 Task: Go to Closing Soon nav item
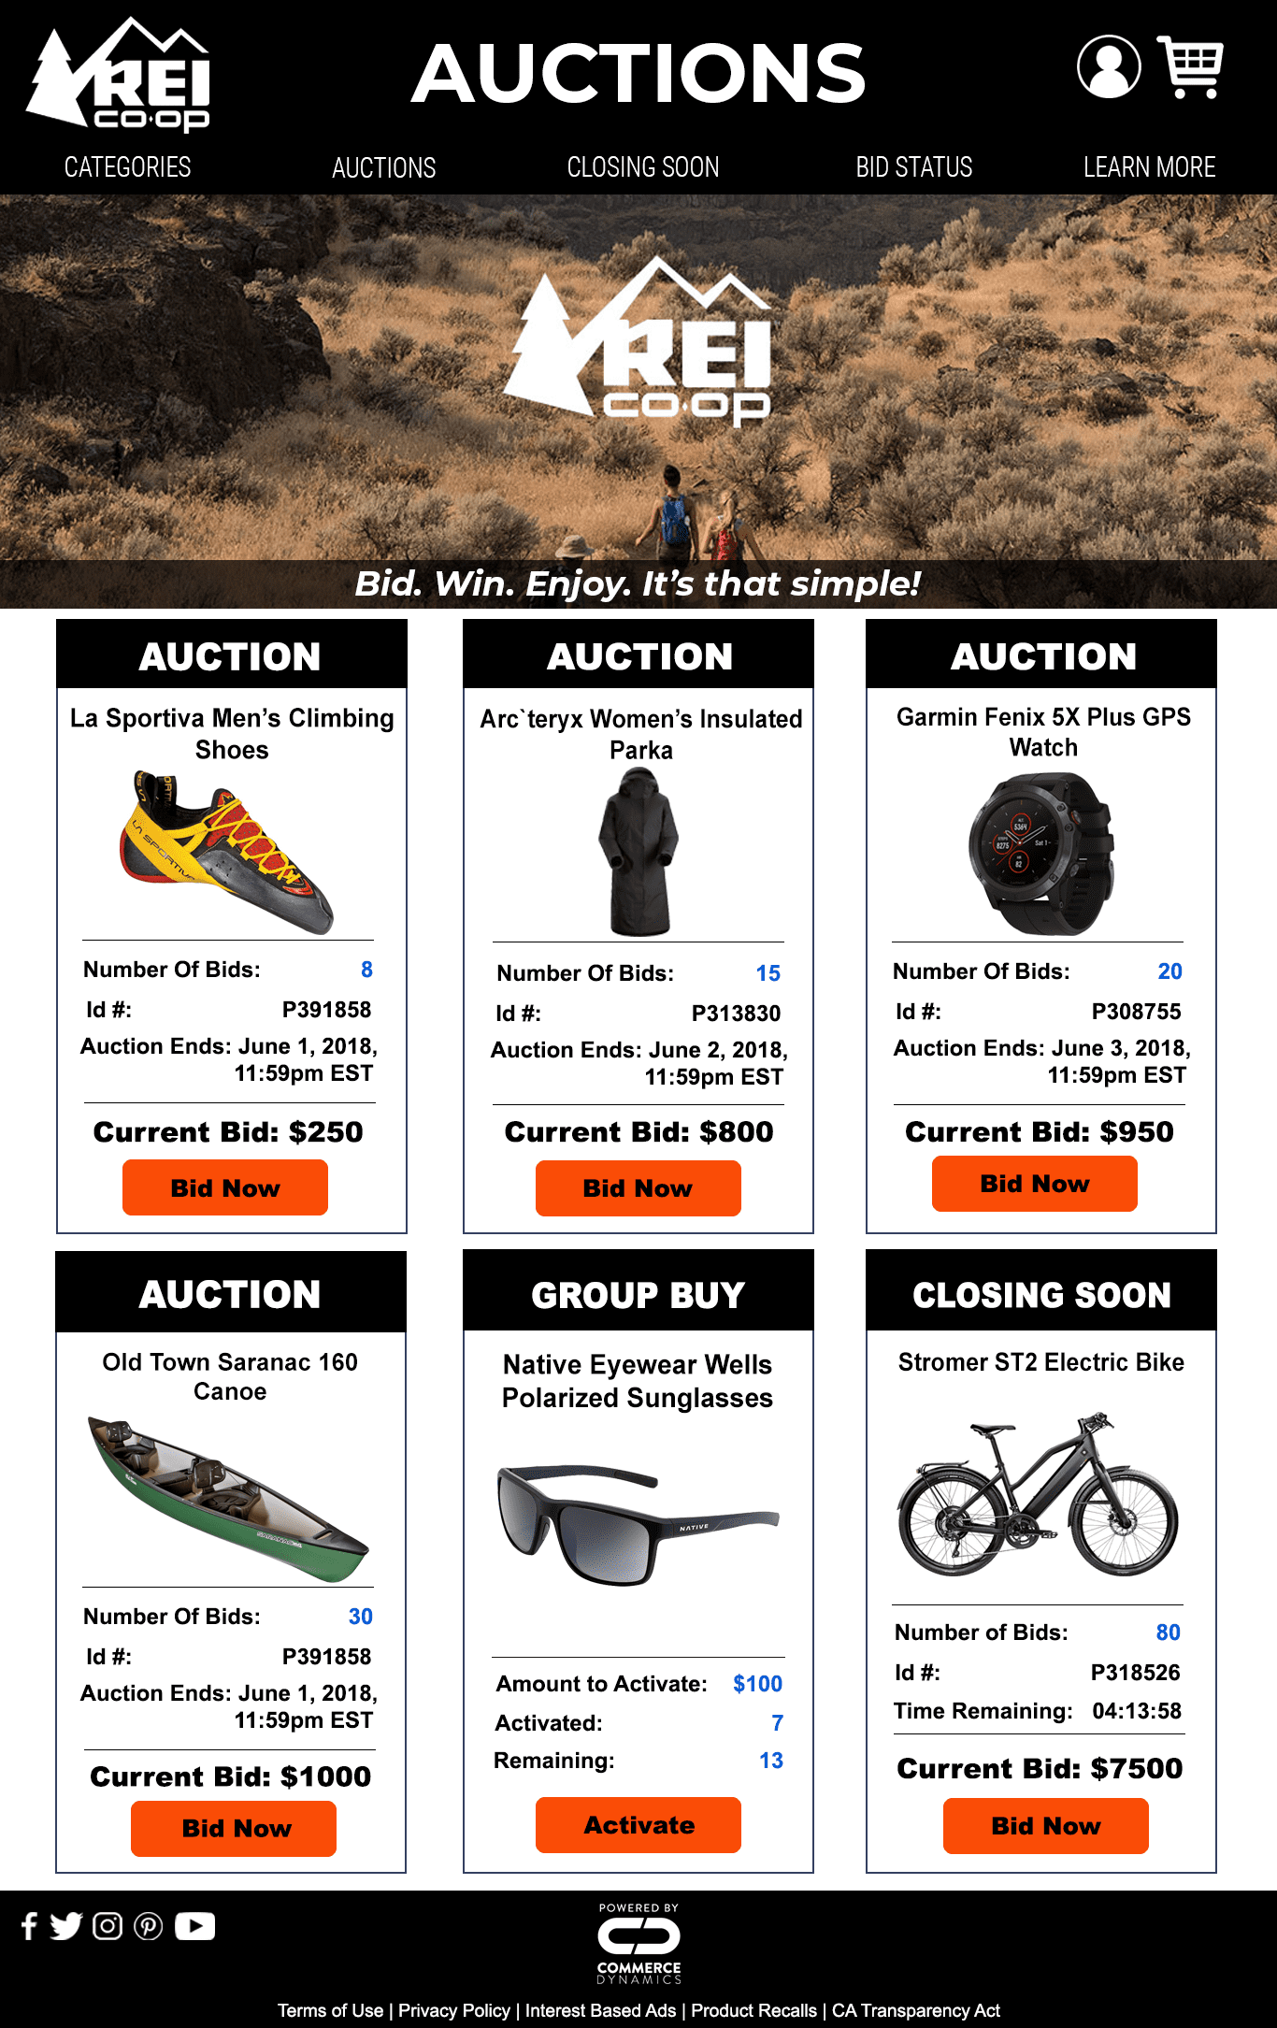pyautogui.click(x=643, y=167)
